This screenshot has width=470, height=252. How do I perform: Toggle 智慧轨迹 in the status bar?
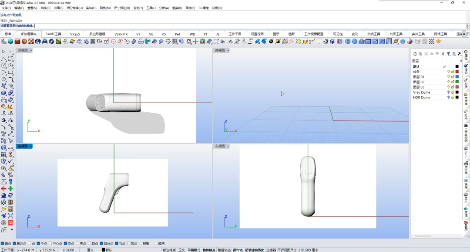coord(224,250)
